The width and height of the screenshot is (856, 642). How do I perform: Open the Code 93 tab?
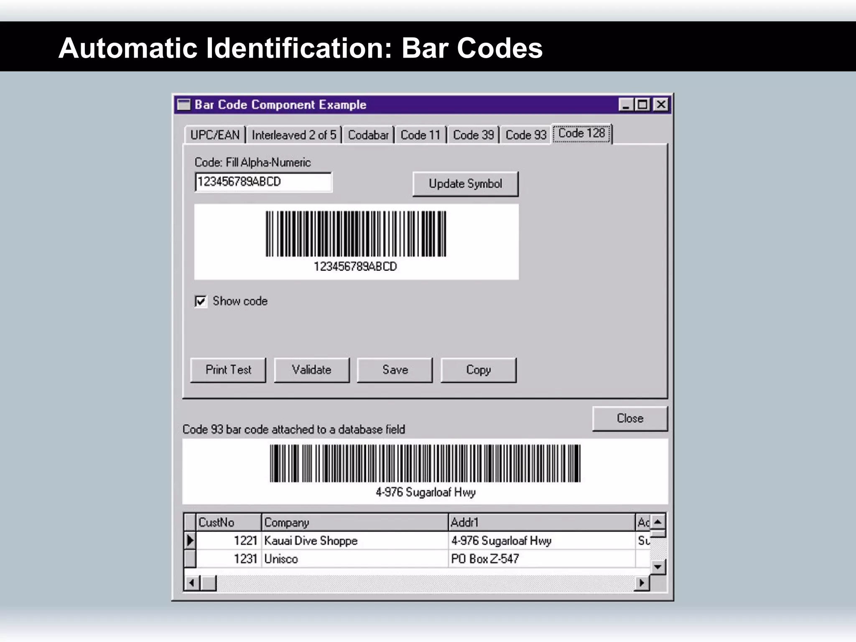tap(526, 135)
